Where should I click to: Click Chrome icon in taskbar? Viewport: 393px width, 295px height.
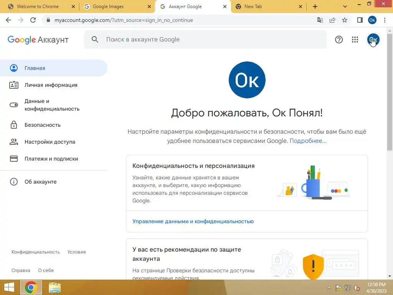coord(31,287)
